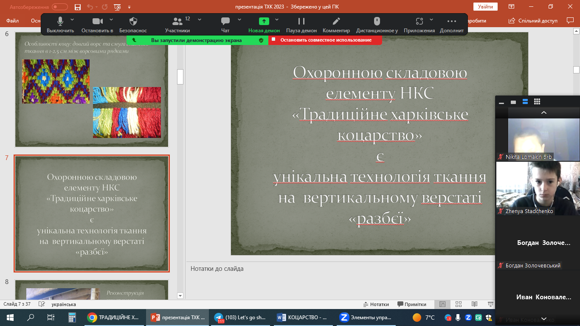Start Slide Show from status bar
Viewport: 580px width, 326px height.
point(491,304)
